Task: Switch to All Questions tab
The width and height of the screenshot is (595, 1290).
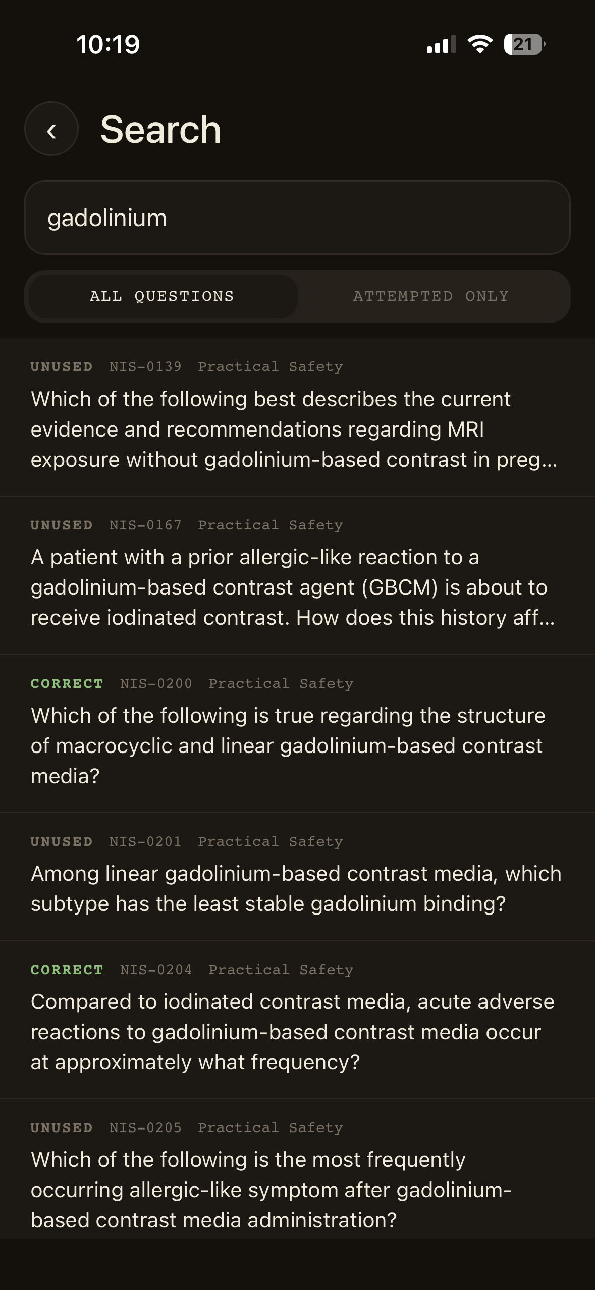Action: click(x=163, y=296)
